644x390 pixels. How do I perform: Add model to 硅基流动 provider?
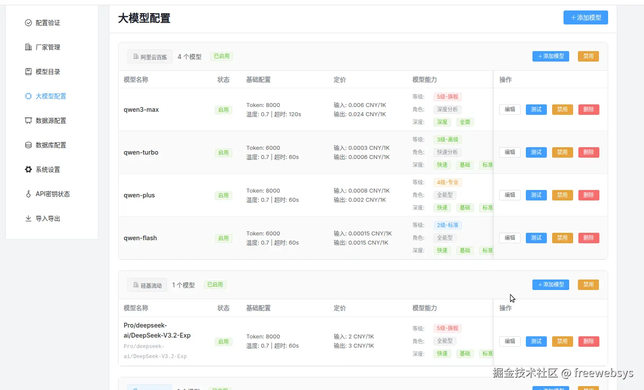pyautogui.click(x=550, y=285)
